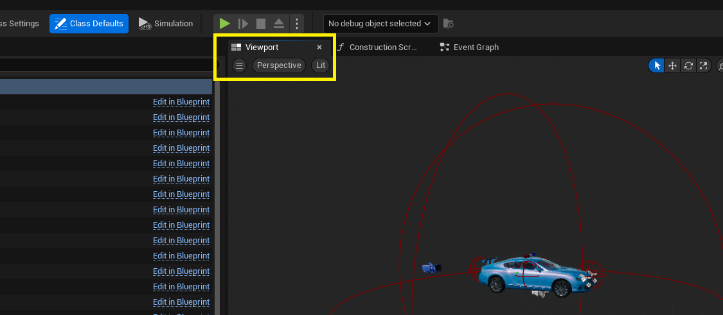Select the Translate move tool
This screenshot has height=315, width=723.
point(672,65)
